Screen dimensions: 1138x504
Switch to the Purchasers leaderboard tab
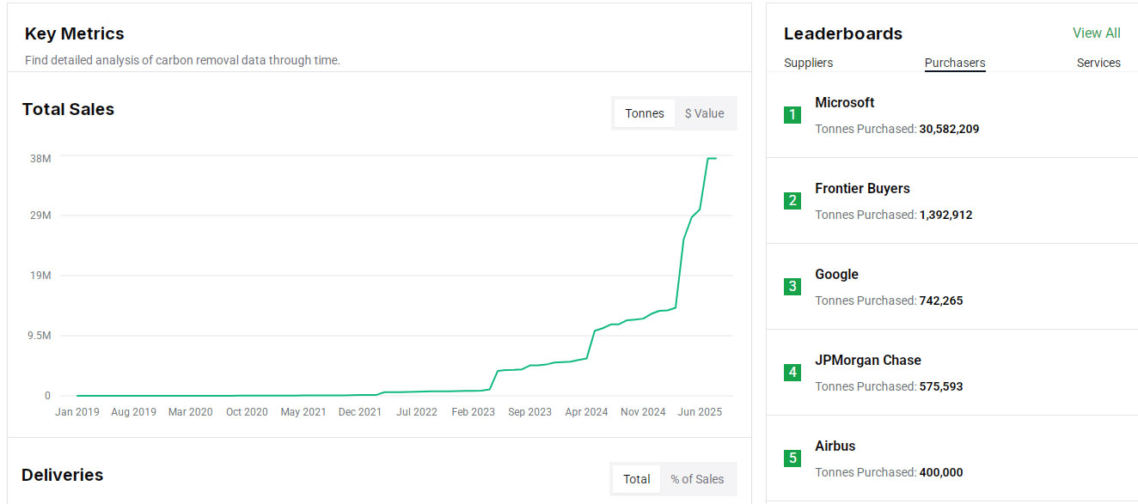[x=954, y=63]
